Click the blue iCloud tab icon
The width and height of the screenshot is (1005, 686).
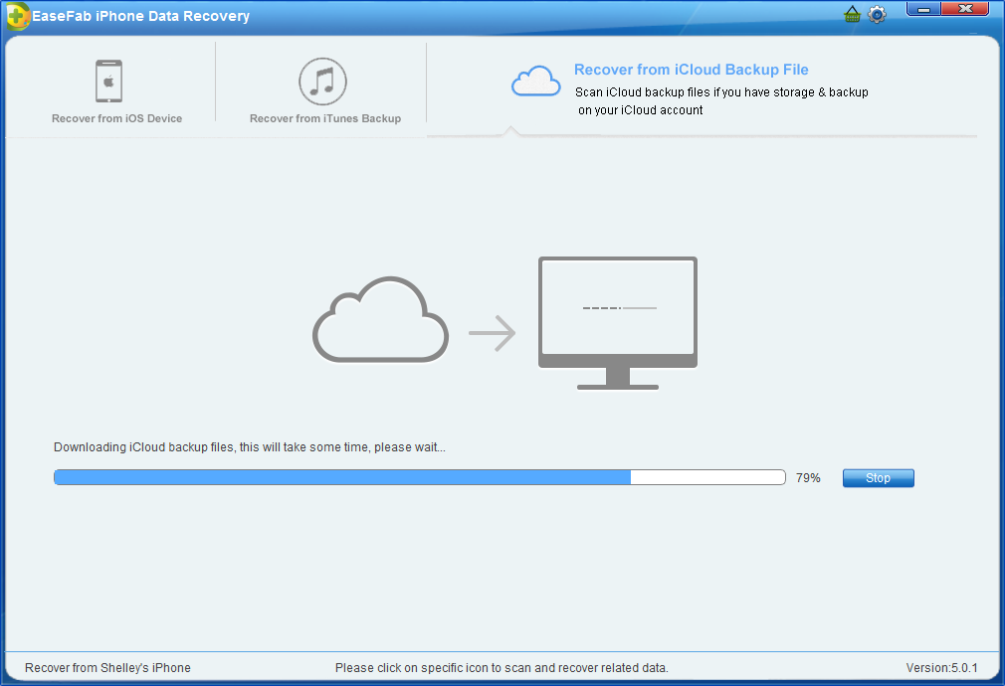[535, 82]
